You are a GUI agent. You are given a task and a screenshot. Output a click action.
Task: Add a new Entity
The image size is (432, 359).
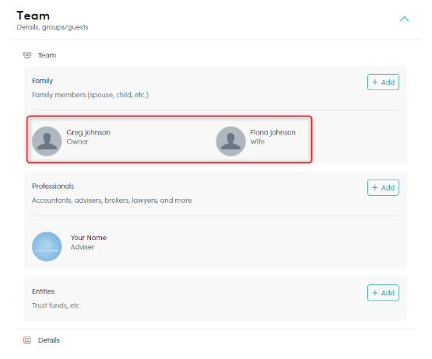pyautogui.click(x=383, y=293)
